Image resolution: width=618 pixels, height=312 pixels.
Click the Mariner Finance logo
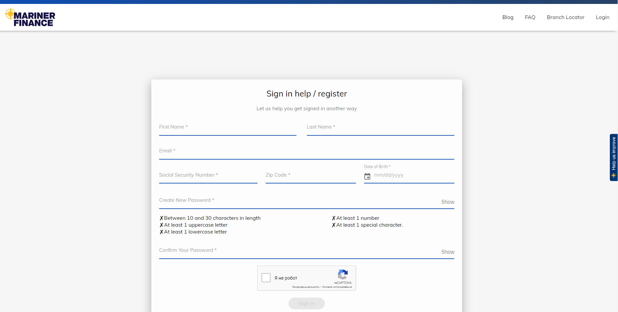tap(30, 18)
